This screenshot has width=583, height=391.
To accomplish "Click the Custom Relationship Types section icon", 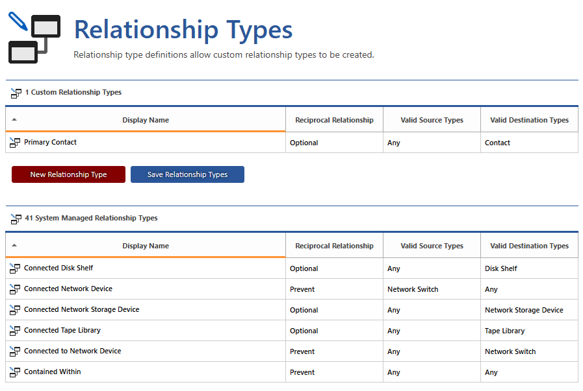I will coord(16,93).
